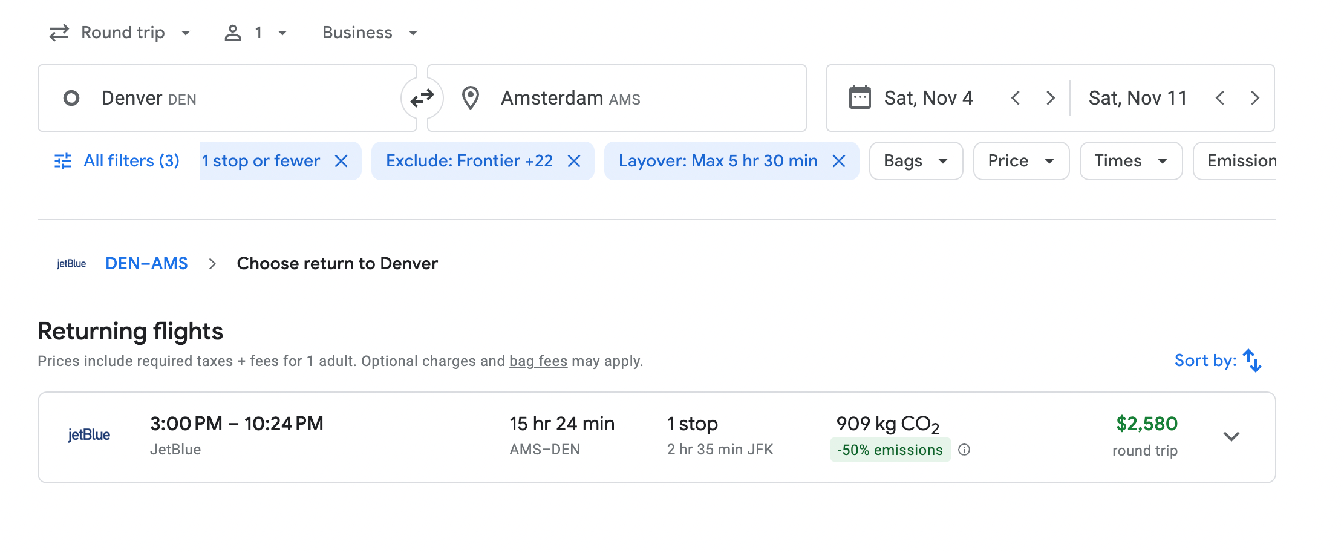Open the Times filter menu
This screenshot has width=1344, height=553.
pyautogui.click(x=1130, y=161)
